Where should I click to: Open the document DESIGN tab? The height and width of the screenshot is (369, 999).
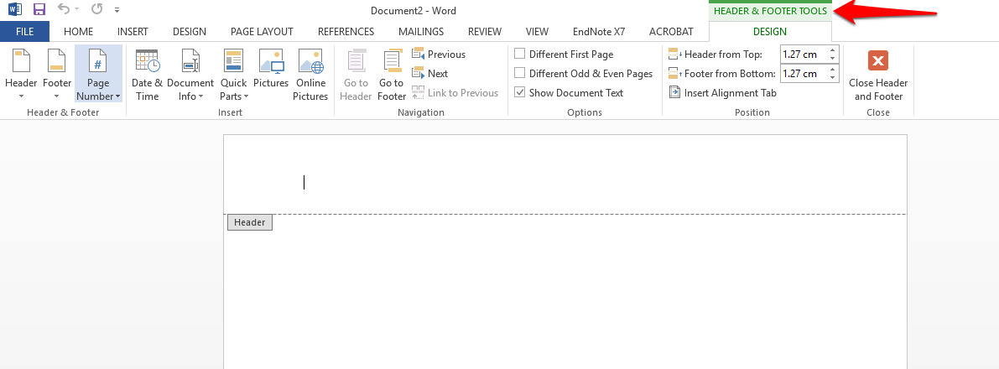(190, 31)
